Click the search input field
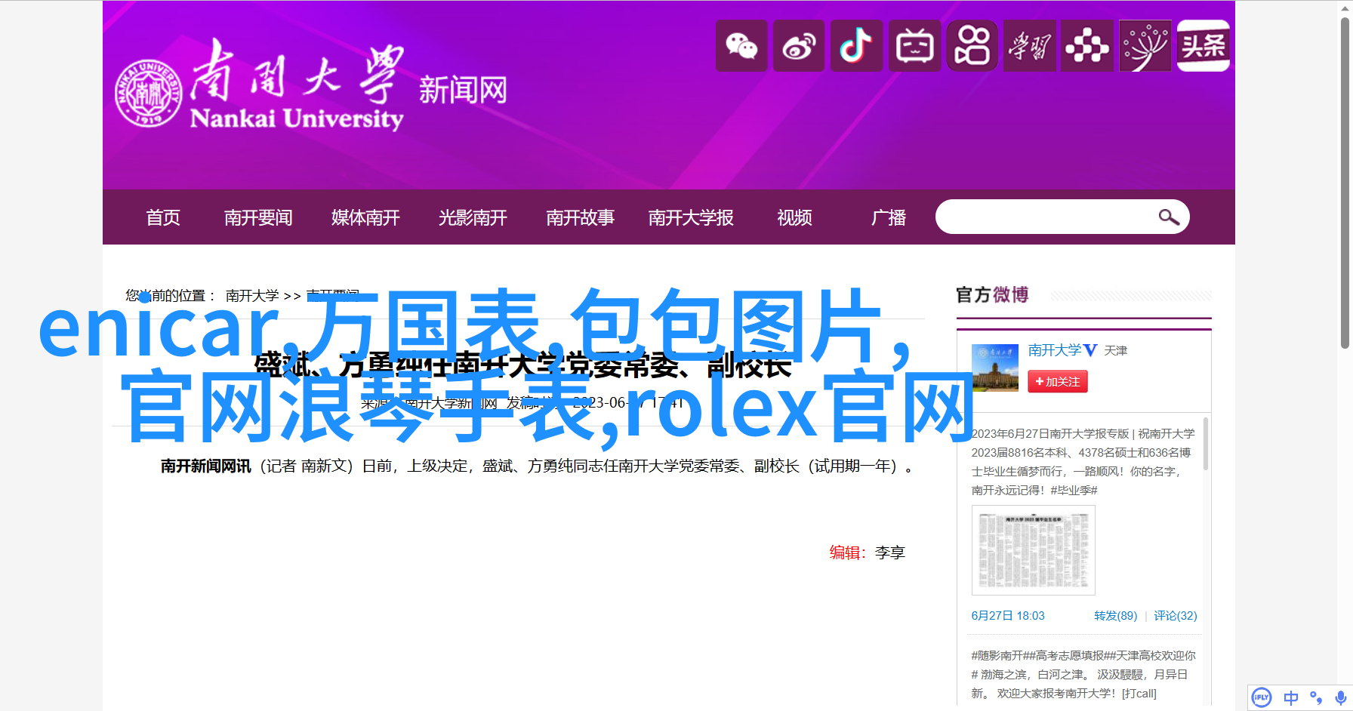Screen dimensions: 1353x711 pyautogui.click(x=1046, y=217)
